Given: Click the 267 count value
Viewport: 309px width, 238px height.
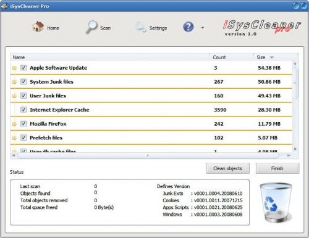Looking at the screenshot, I should coord(219,82).
